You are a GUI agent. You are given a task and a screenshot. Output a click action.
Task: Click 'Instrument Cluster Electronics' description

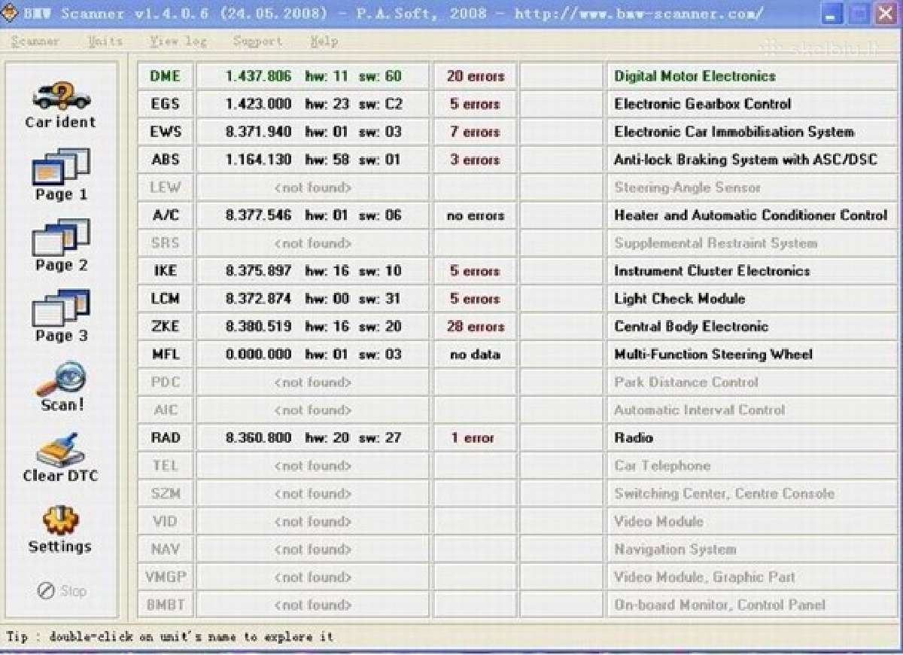tap(712, 271)
